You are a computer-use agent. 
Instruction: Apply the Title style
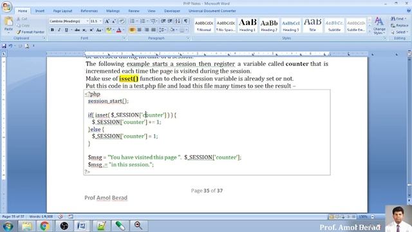tap(312, 26)
